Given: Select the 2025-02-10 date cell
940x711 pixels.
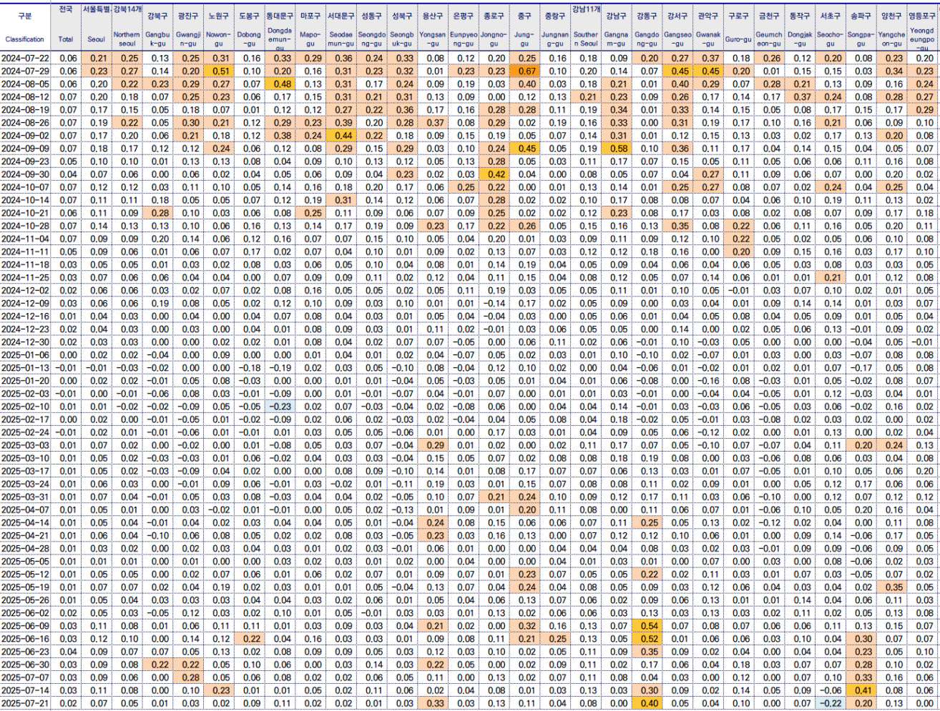Looking at the screenshot, I should tap(25, 406).
